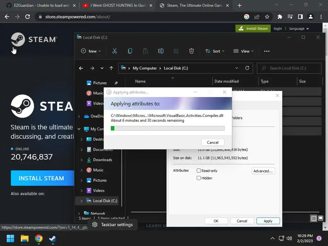
Task: Switch to the E2Guardian browser tab
Action: click(x=41, y=5)
